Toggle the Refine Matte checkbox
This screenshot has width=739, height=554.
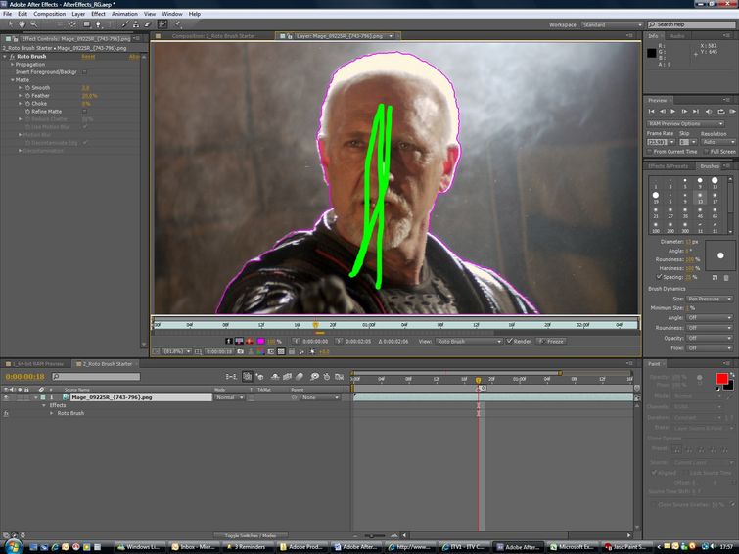coord(84,112)
